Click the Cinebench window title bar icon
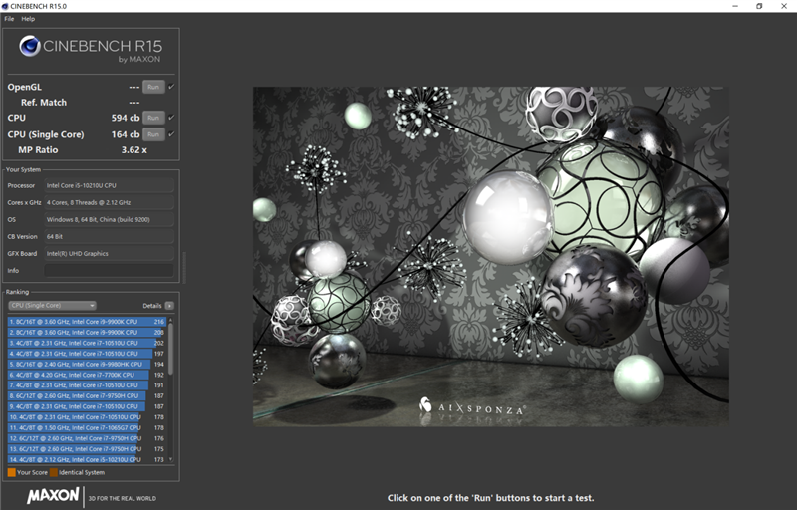This screenshot has height=510, width=797. tap(5, 6)
